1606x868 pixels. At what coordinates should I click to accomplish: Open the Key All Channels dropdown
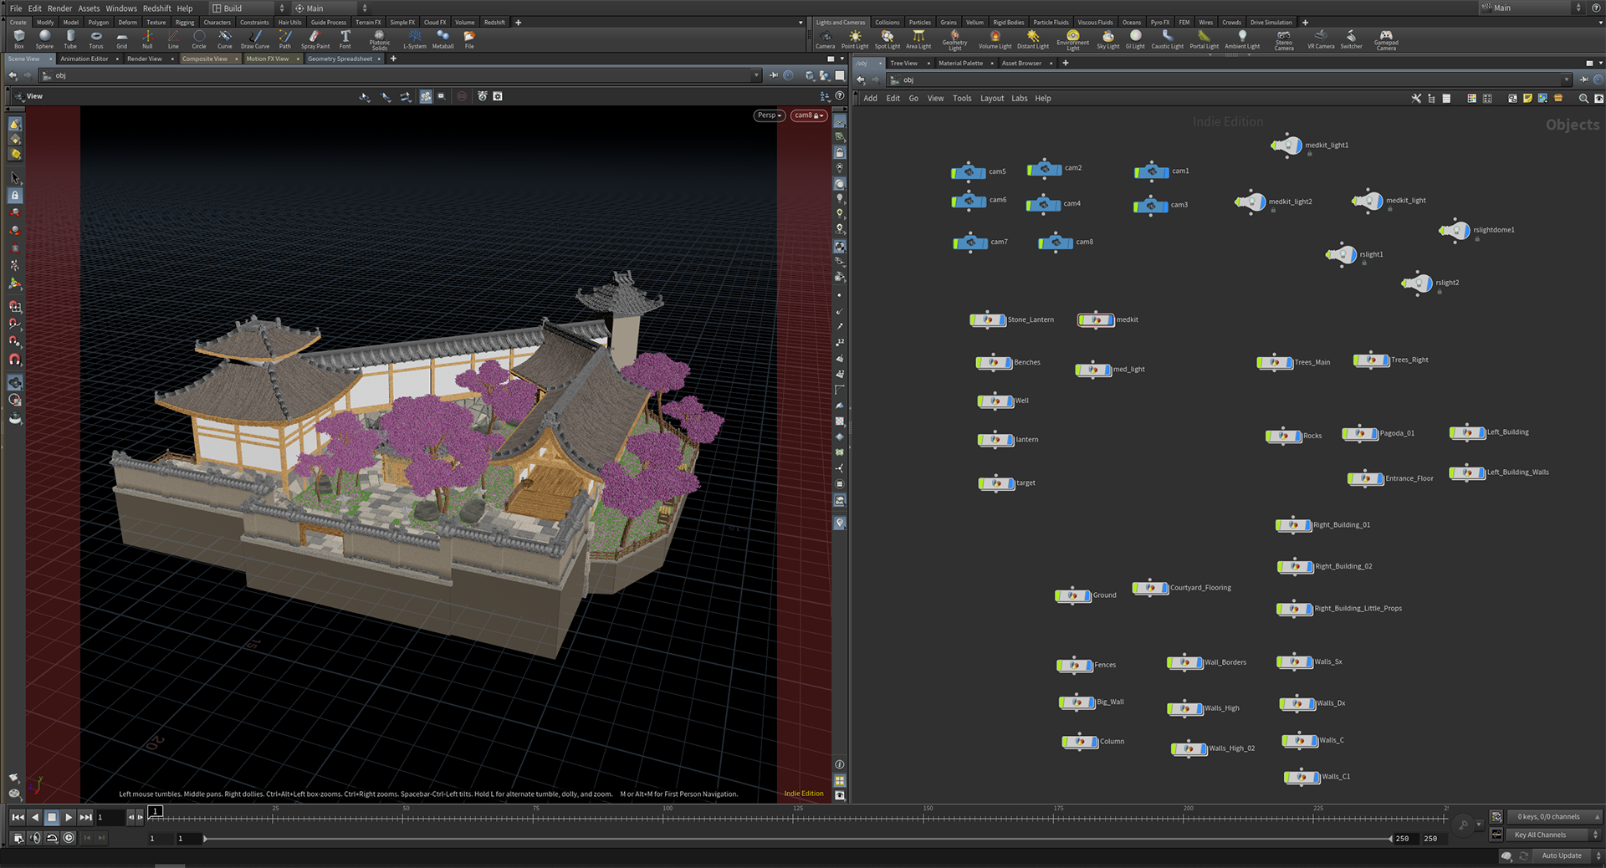pyautogui.click(x=1555, y=835)
